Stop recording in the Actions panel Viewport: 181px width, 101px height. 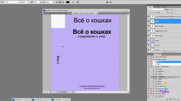point(167,99)
